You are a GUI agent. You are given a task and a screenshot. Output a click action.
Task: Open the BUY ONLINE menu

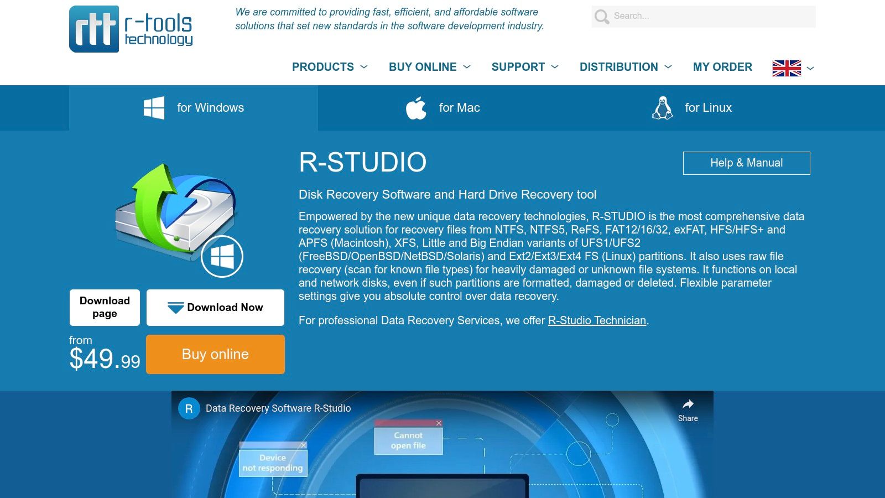click(423, 67)
